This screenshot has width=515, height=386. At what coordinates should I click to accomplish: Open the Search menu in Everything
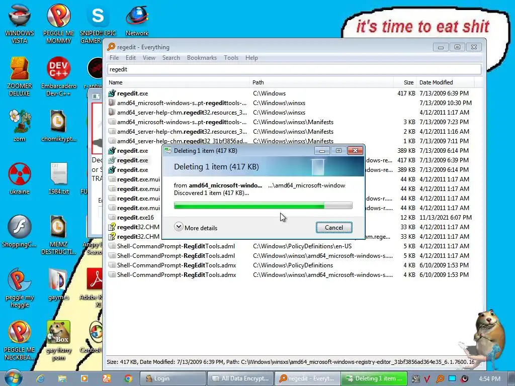(171, 58)
